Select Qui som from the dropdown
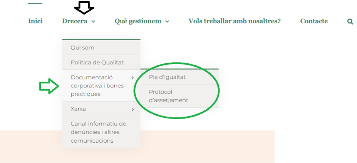 [x=82, y=48]
